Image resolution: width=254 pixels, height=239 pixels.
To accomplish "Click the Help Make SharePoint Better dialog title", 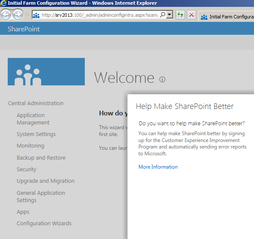I will (185, 106).
